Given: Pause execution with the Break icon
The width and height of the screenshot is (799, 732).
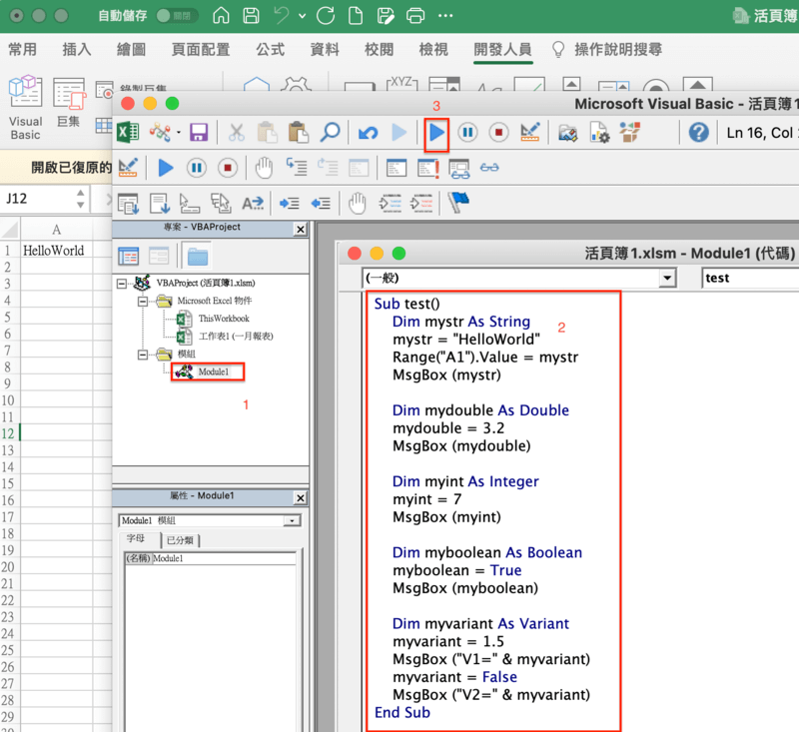Looking at the screenshot, I should [x=466, y=135].
